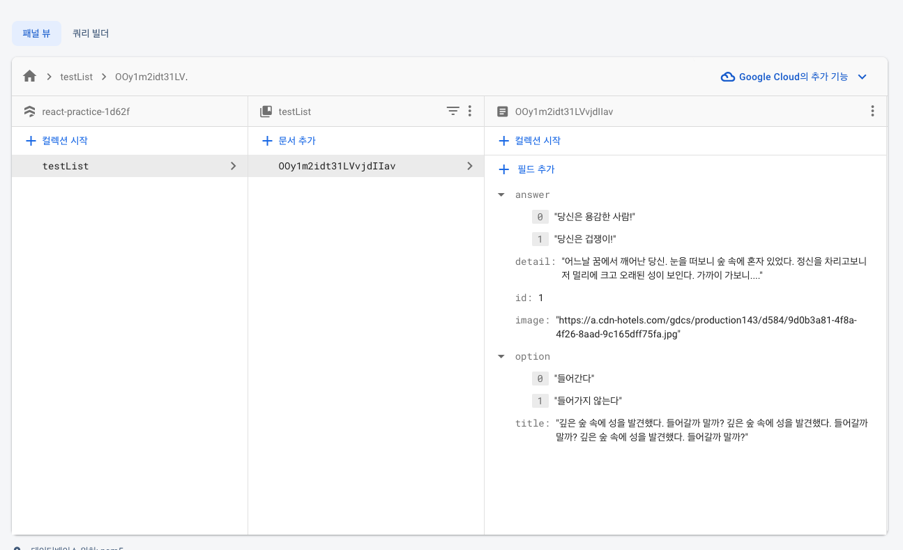Collapse the answer array field
Screen dimensions: 903x550
tap(501, 195)
